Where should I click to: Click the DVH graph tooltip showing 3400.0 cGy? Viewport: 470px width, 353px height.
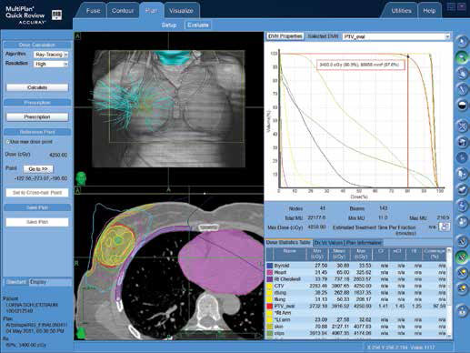[361, 65]
